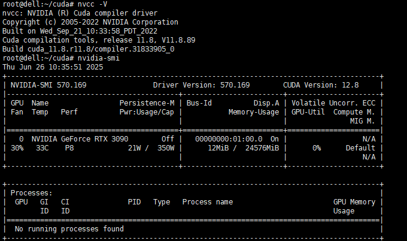Click the release version 'V11.8.89'
407x241 pixels.
[178, 40]
